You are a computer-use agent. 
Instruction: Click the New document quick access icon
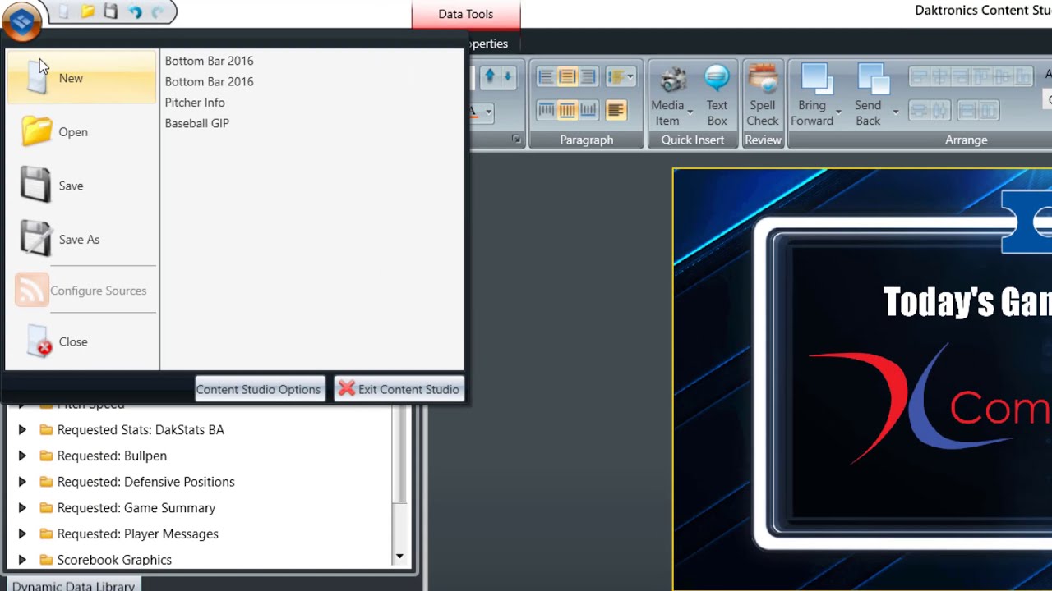coord(64,11)
